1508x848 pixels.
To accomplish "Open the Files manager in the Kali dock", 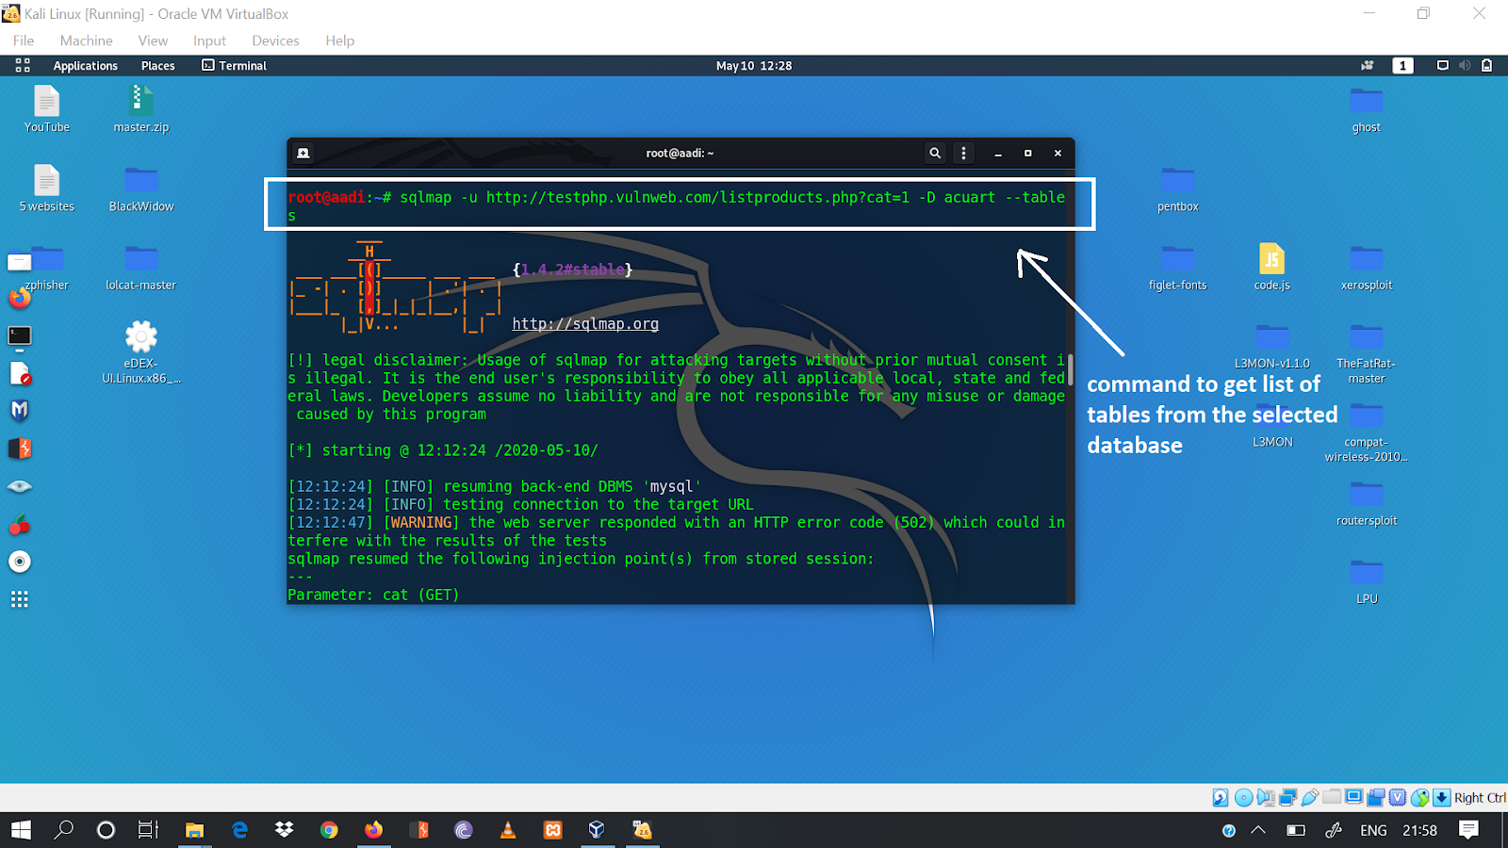I will pos(20,262).
